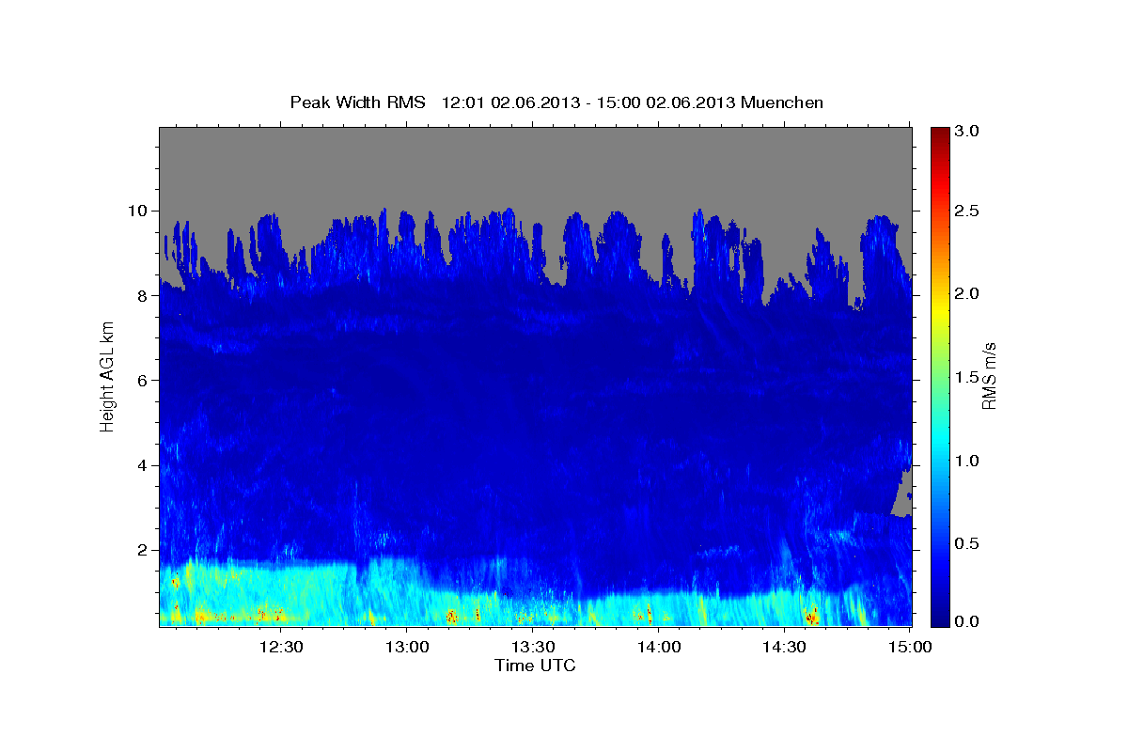Click the colorbar value 3.0
This screenshot has width=1128, height=752.
(x=968, y=131)
